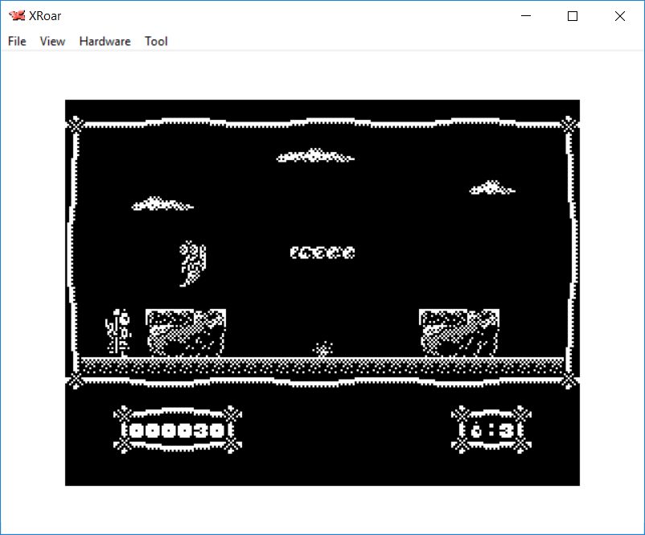Click the 000030 score counter

(x=177, y=430)
